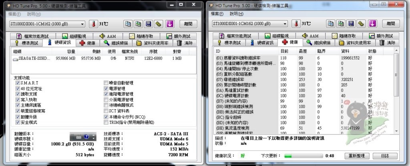Switch to 錯誤掃描 tab in right window
The image size is (410, 166).
(x=319, y=43)
